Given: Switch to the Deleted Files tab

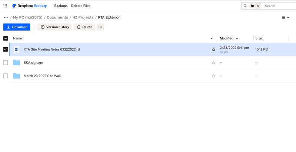Looking at the screenshot, I should pyautogui.click(x=80, y=6).
